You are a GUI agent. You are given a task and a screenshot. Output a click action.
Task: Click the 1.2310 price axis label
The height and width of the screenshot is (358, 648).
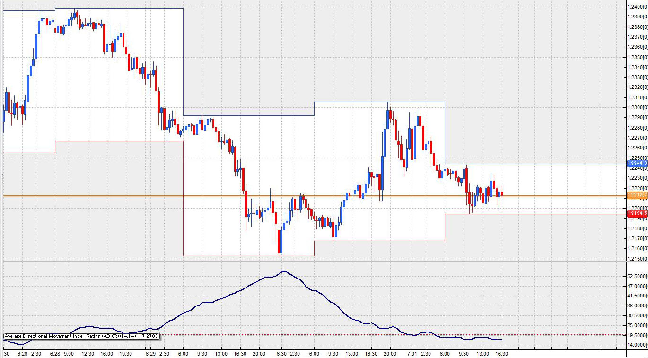(x=638, y=97)
